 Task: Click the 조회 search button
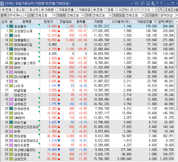168,10
